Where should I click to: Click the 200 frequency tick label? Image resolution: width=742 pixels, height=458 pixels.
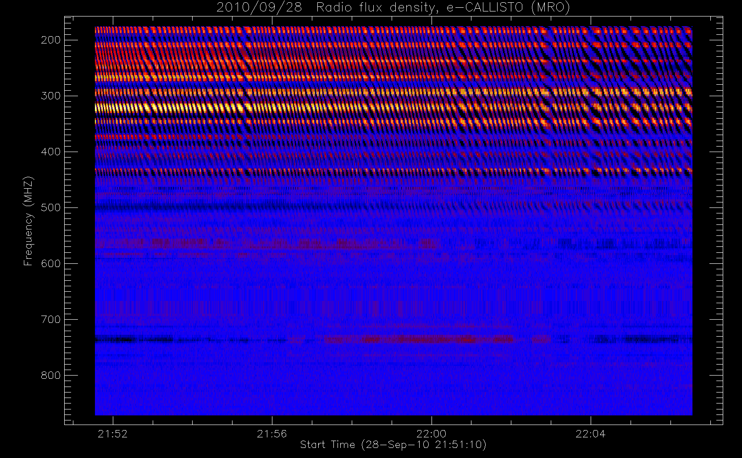point(50,40)
